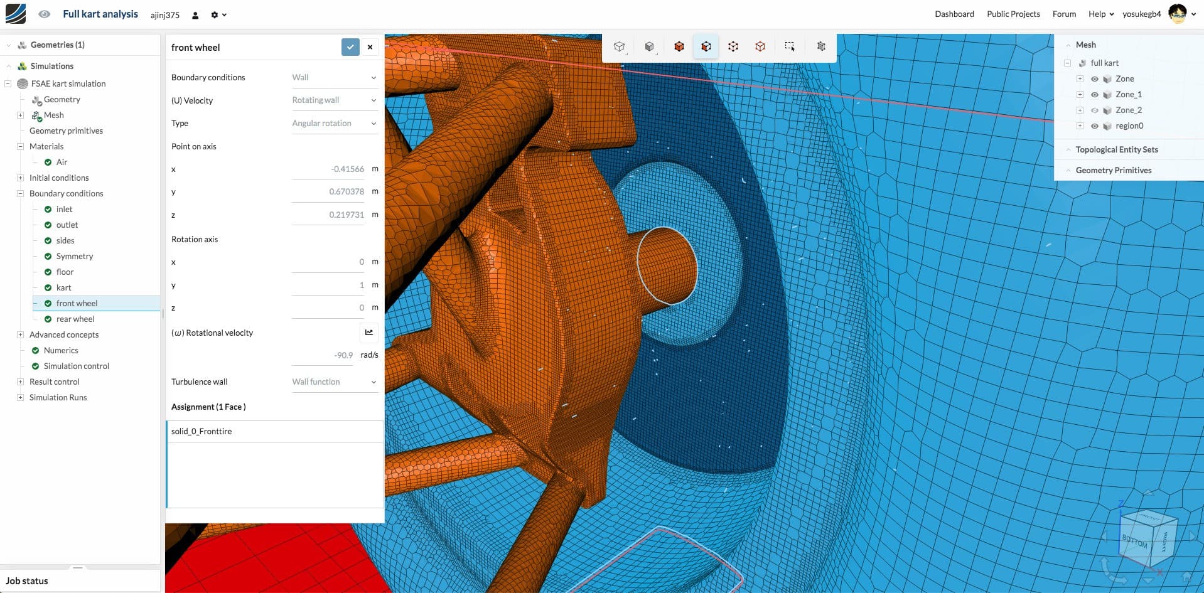The image size is (1204, 593).
Task: Activate volume selection mode icon
Action: pos(679,46)
